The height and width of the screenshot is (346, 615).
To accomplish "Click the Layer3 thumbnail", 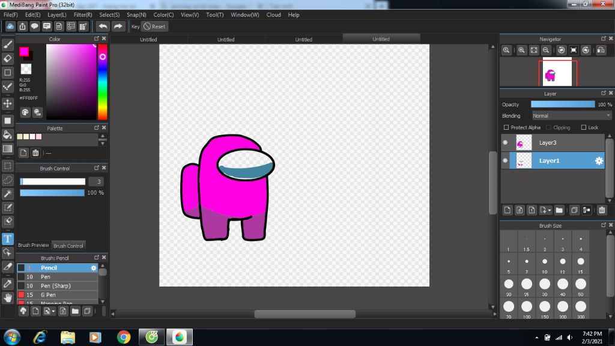I will [524, 142].
